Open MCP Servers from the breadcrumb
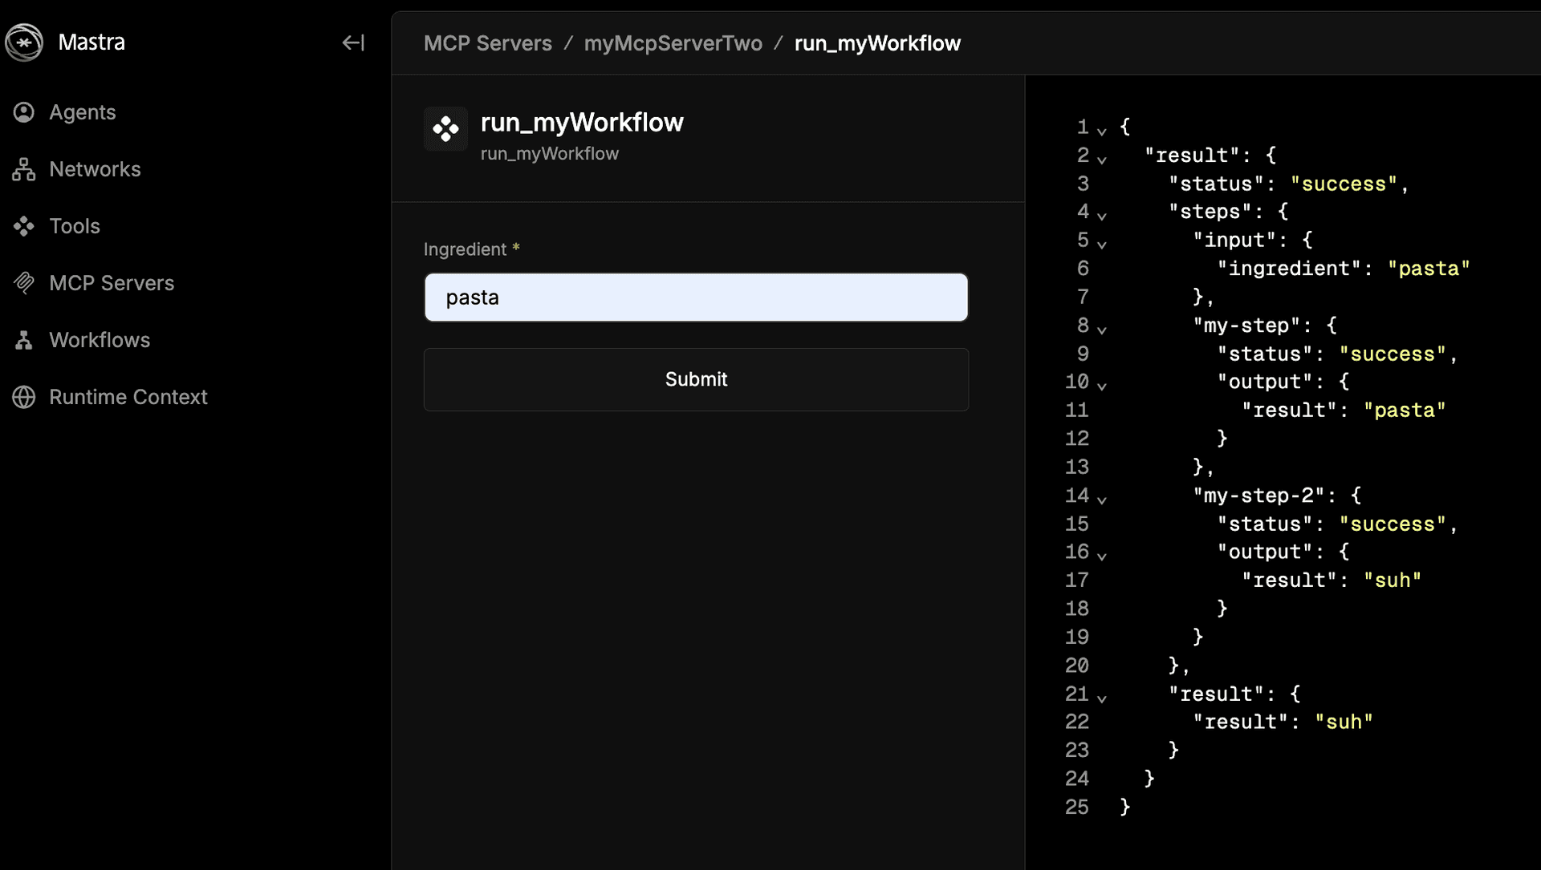Screen dimensions: 1541x870 [x=488, y=42]
